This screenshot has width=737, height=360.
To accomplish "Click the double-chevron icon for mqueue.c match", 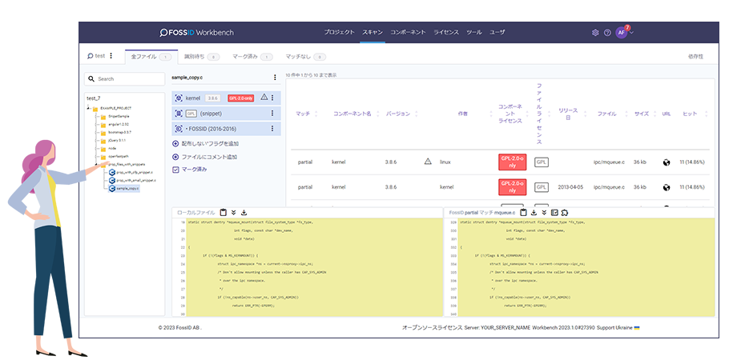I will pyautogui.click(x=544, y=212).
